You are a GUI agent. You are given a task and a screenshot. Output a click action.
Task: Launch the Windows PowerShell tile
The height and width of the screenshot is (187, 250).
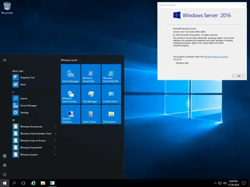pos(91,74)
